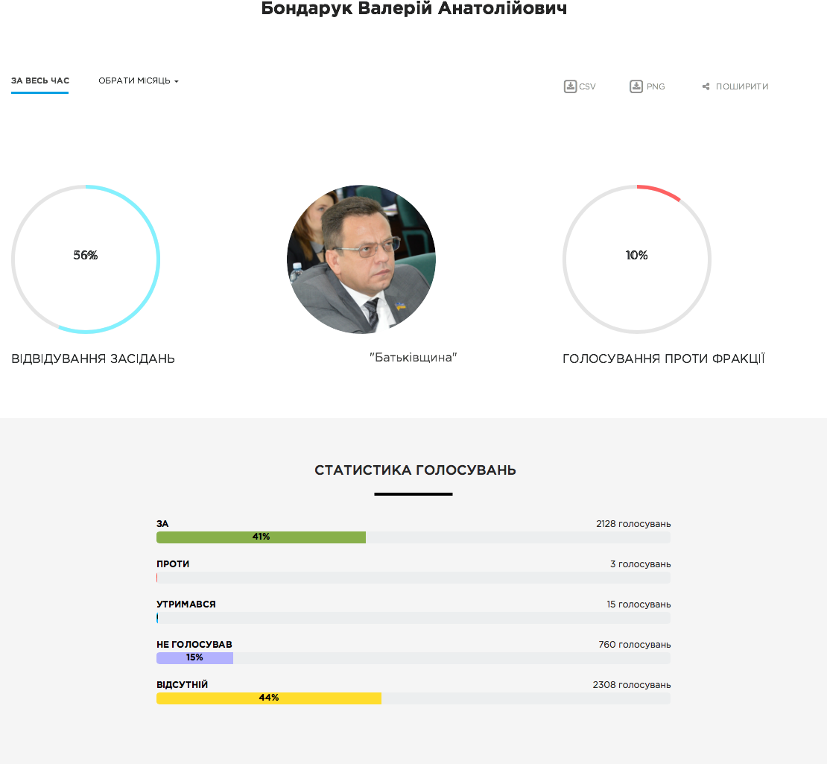Click the yellow ВІДСУТНІЙ 44% bar
The height and width of the screenshot is (764, 827).
pyautogui.click(x=269, y=698)
